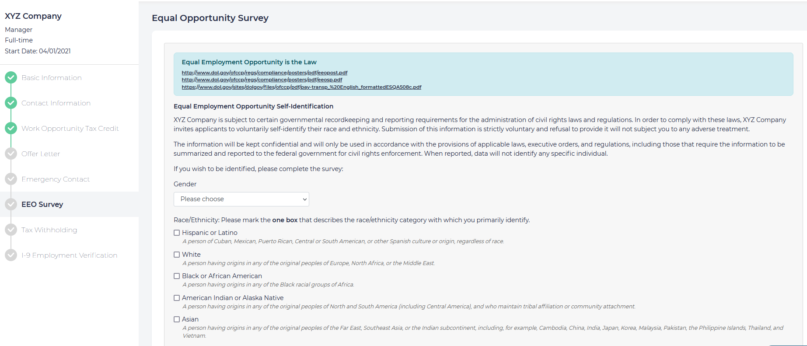This screenshot has height=346, width=807.
Task: Click the Offer Letter step circle icon
Action: 11,154
